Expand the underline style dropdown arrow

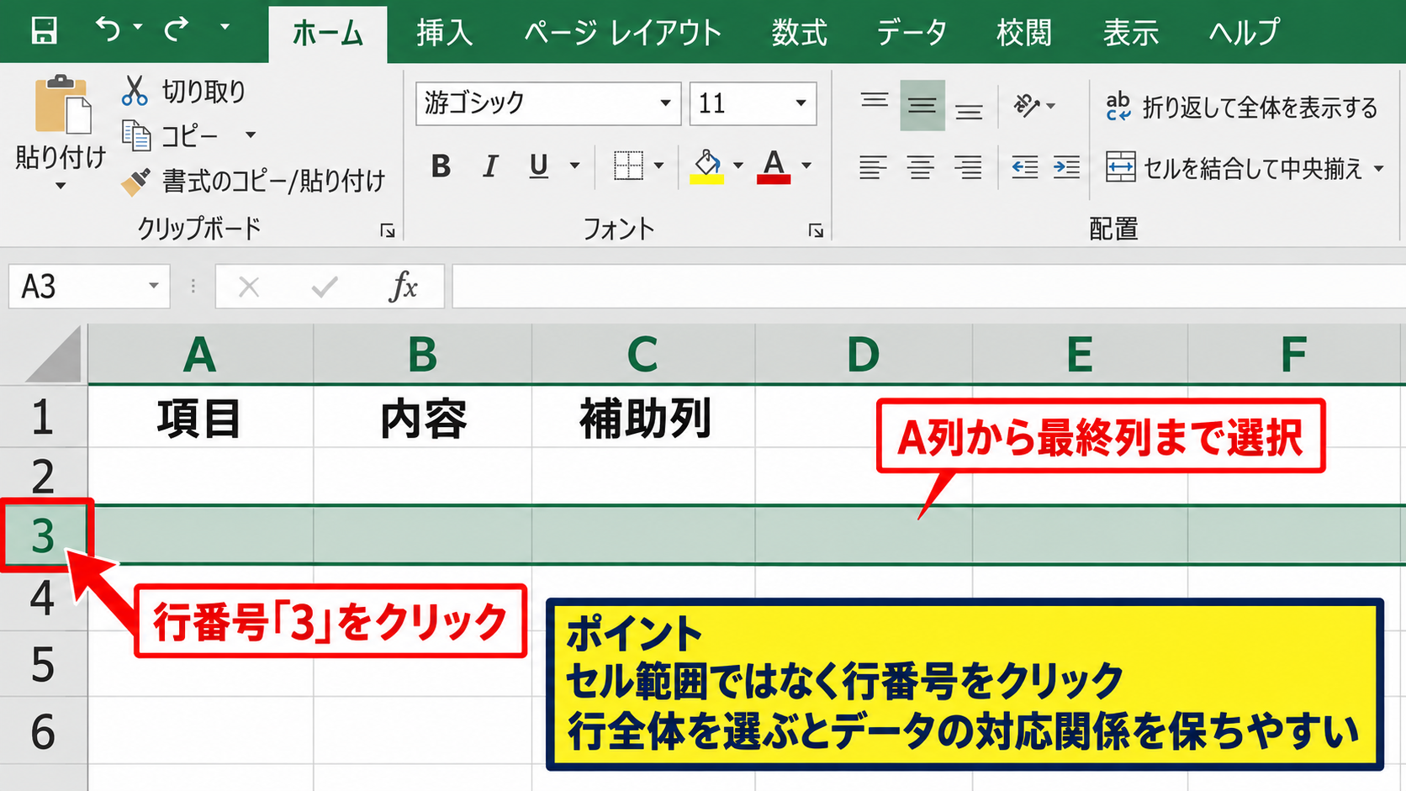575,166
